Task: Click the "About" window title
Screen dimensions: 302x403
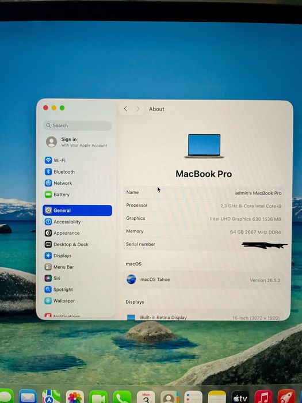Action: point(156,109)
